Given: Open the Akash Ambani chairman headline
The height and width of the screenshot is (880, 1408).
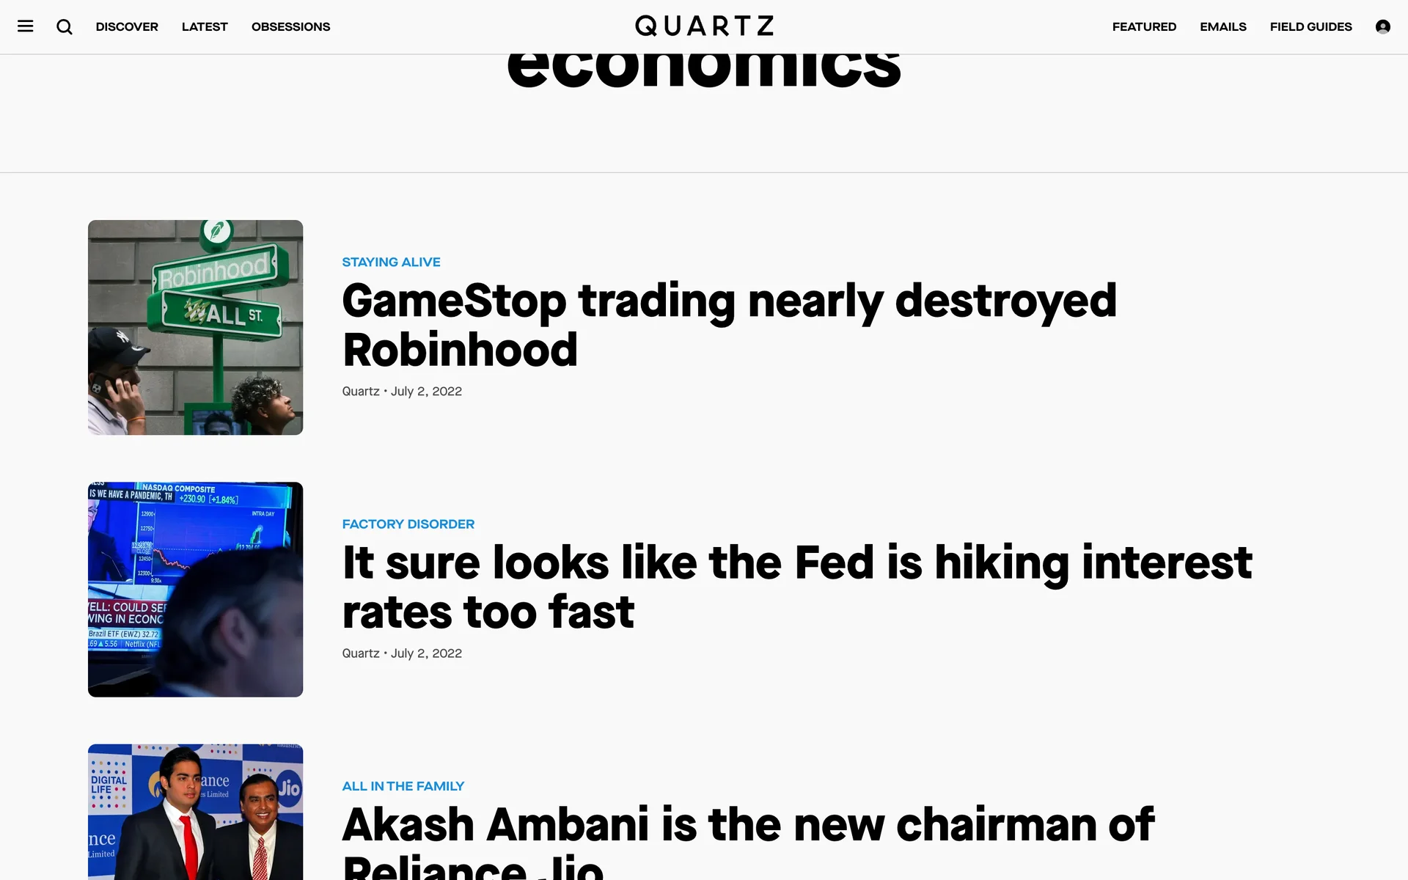Looking at the screenshot, I should click(x=748, y=841).
